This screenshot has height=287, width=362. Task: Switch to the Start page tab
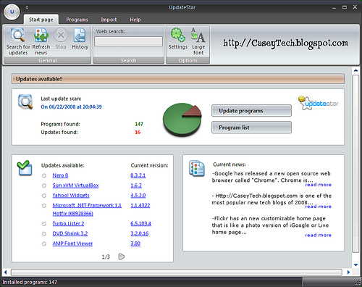pyautogui.click(x=41, y=20)
